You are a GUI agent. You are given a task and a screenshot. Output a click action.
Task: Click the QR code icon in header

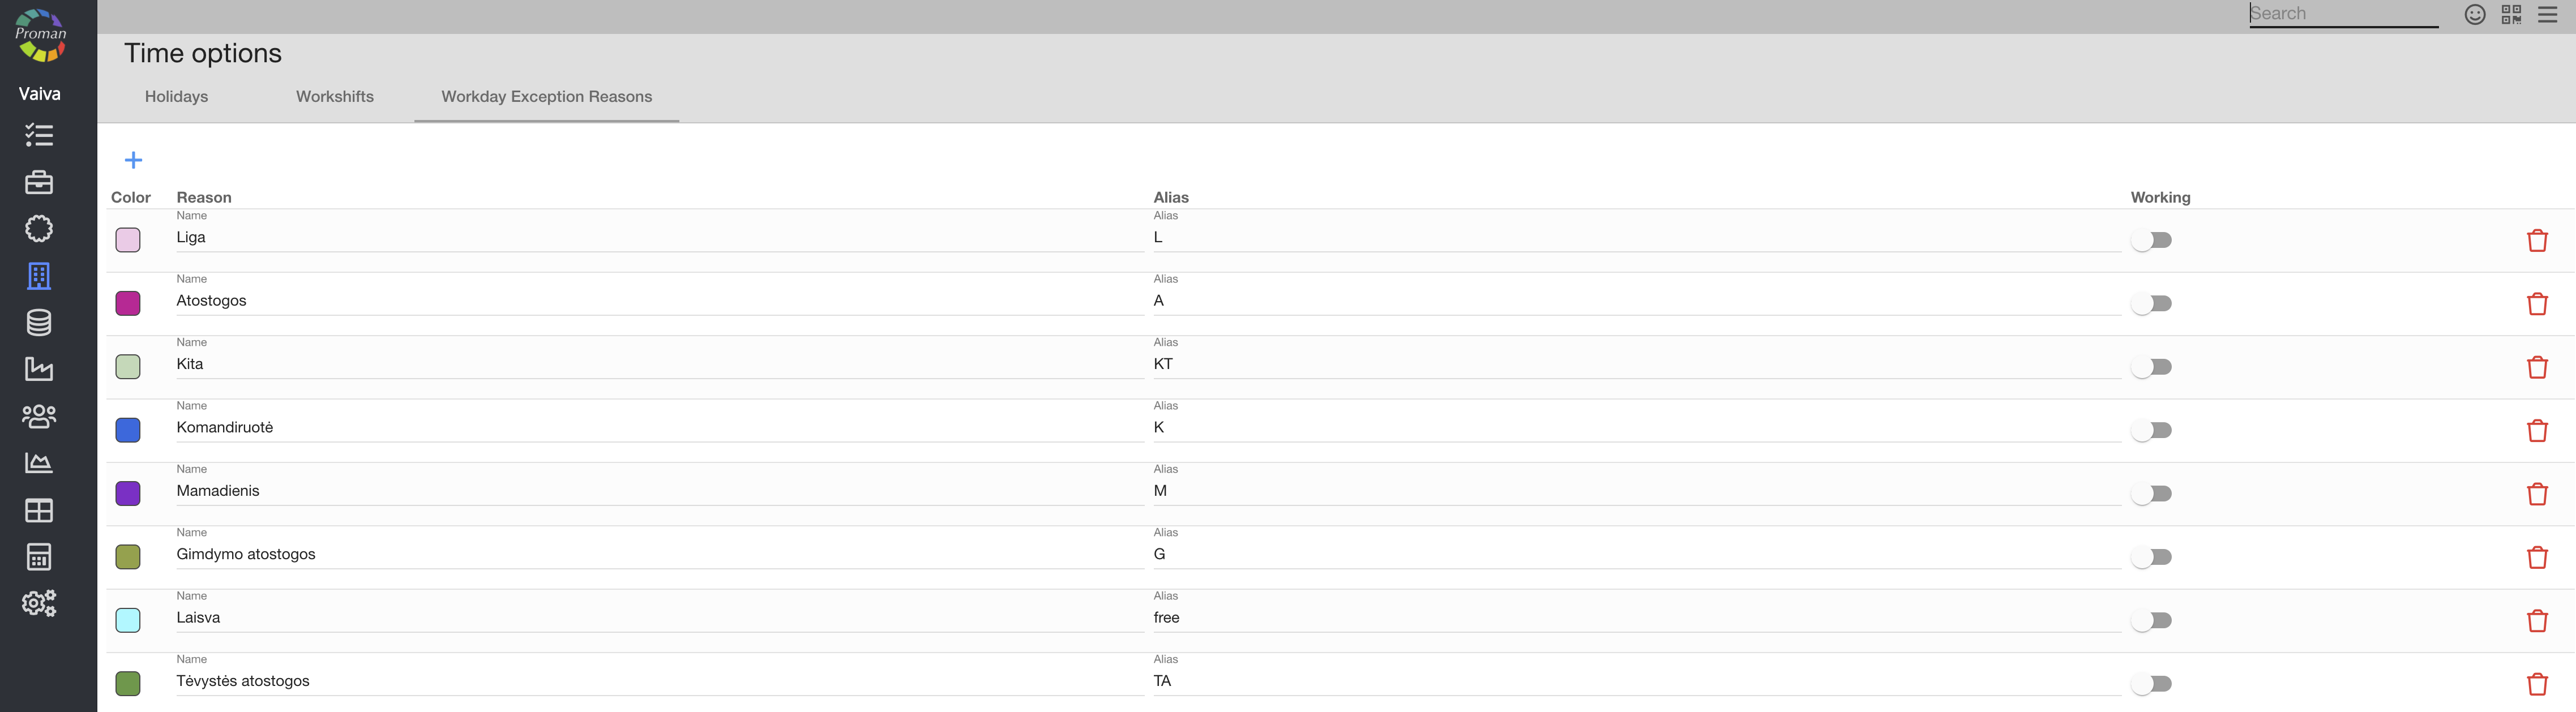(x=2511, y=14)
